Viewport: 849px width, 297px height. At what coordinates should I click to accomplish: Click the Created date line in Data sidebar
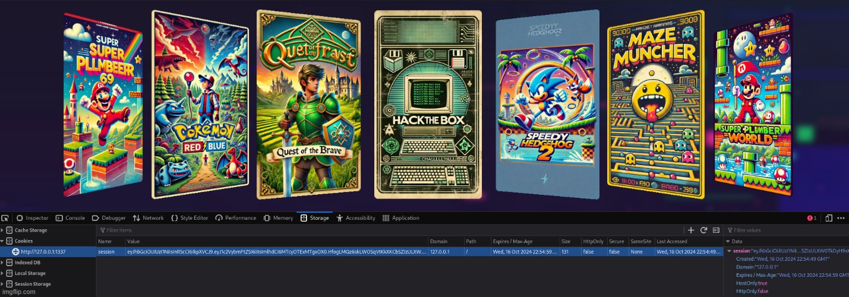(783, 259)
